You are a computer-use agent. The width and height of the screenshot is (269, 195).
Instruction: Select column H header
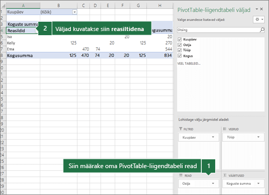160,6
